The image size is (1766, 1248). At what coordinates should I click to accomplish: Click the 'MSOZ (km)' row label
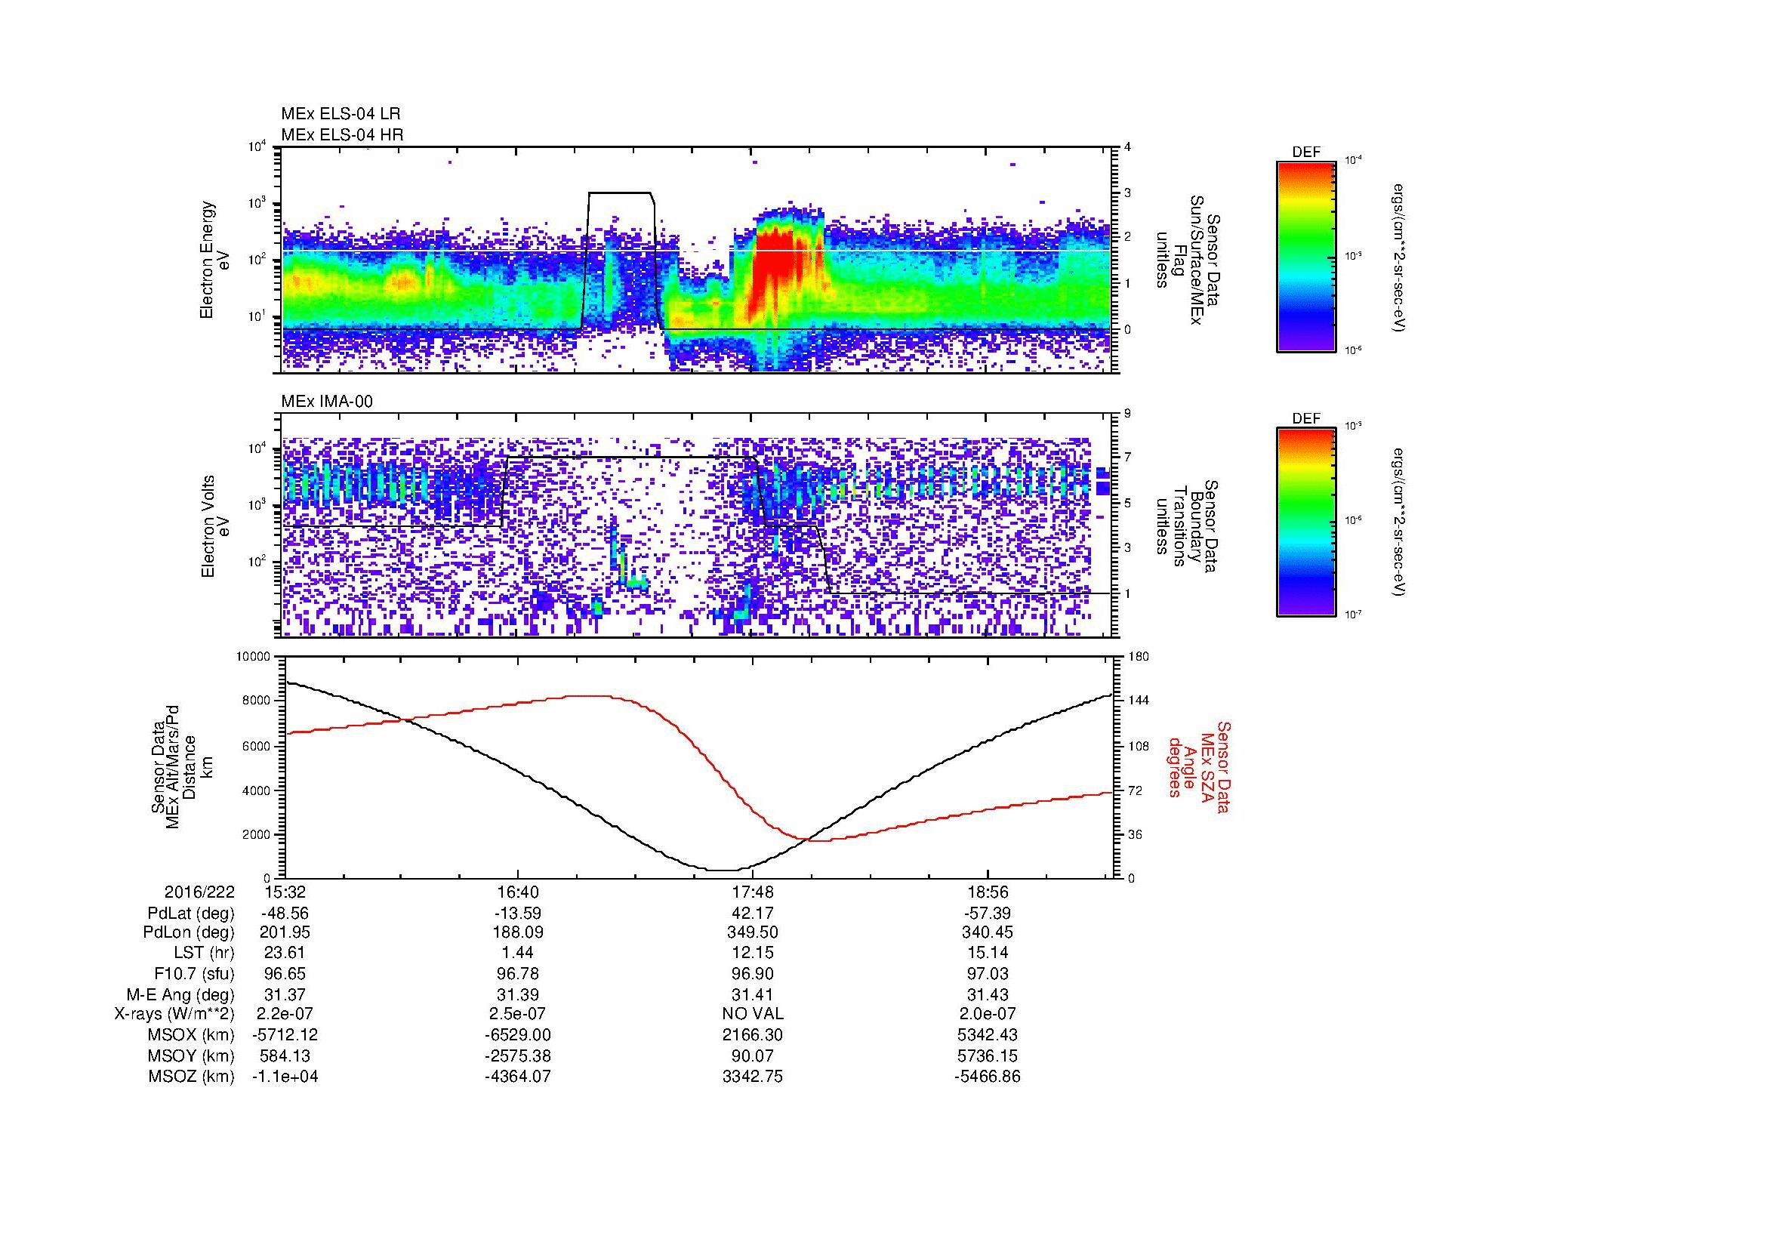192,1077
